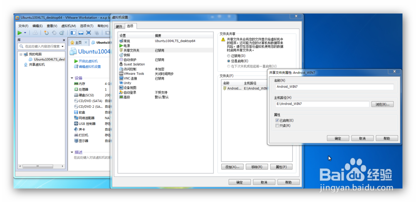Open the 文件(F) menu
The width and height of the screenshot is (416, 202).
pyautogui.click(x=23, y=26)
